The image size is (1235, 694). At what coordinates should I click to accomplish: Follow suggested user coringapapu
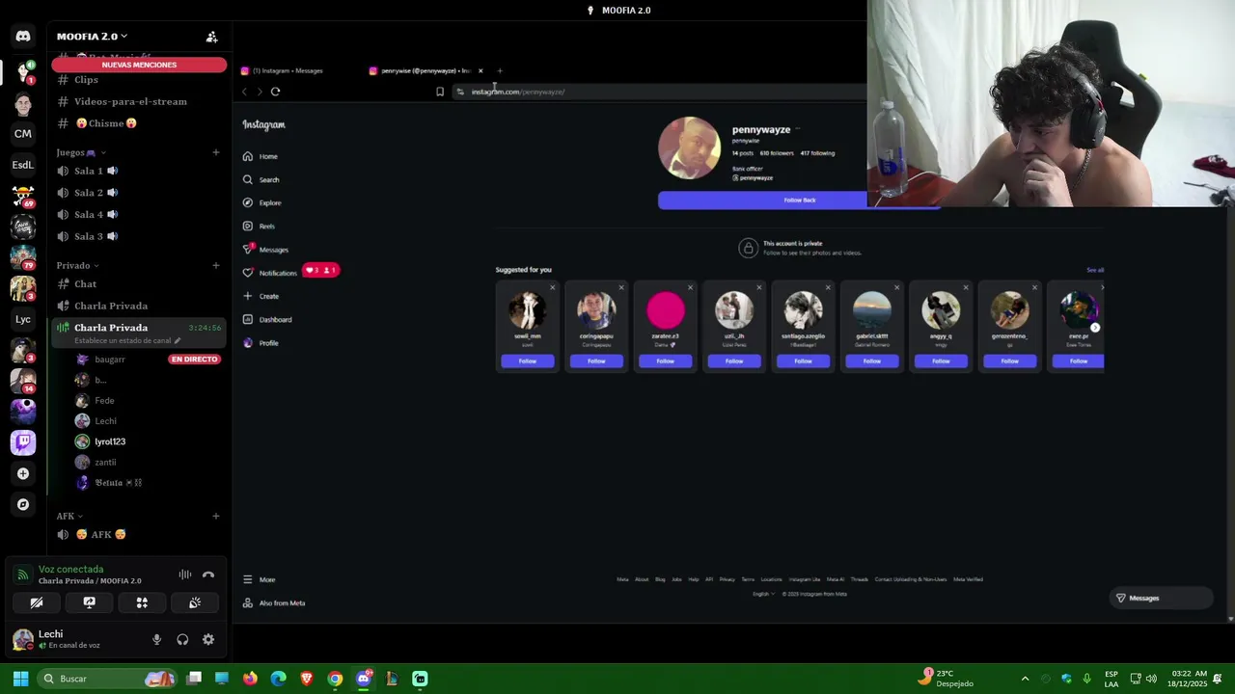click(x=596, y=360)
